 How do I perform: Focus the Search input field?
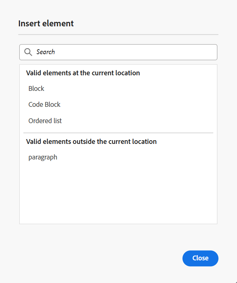(x=122, y=52)
